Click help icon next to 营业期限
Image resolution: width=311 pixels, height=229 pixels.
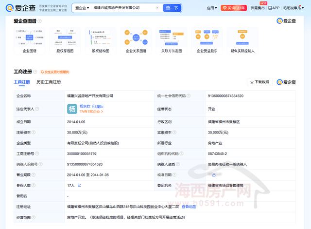34,175
